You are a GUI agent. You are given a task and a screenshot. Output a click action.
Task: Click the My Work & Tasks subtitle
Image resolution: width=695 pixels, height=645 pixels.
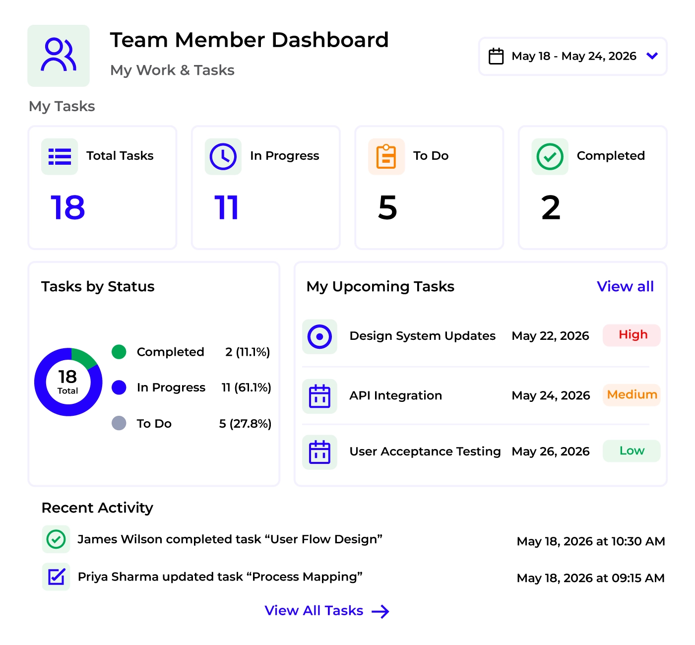point(172,70)
